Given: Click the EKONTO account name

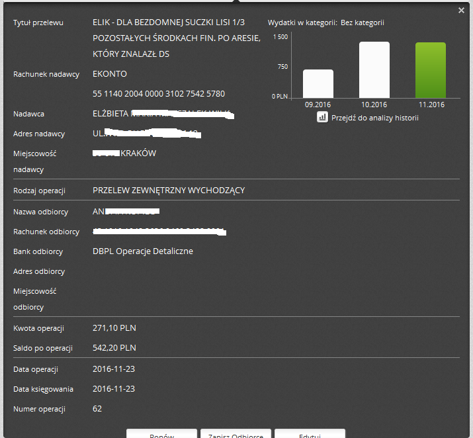Looking at the screenshot, I should pyautogui.click(x=110, y=74).
